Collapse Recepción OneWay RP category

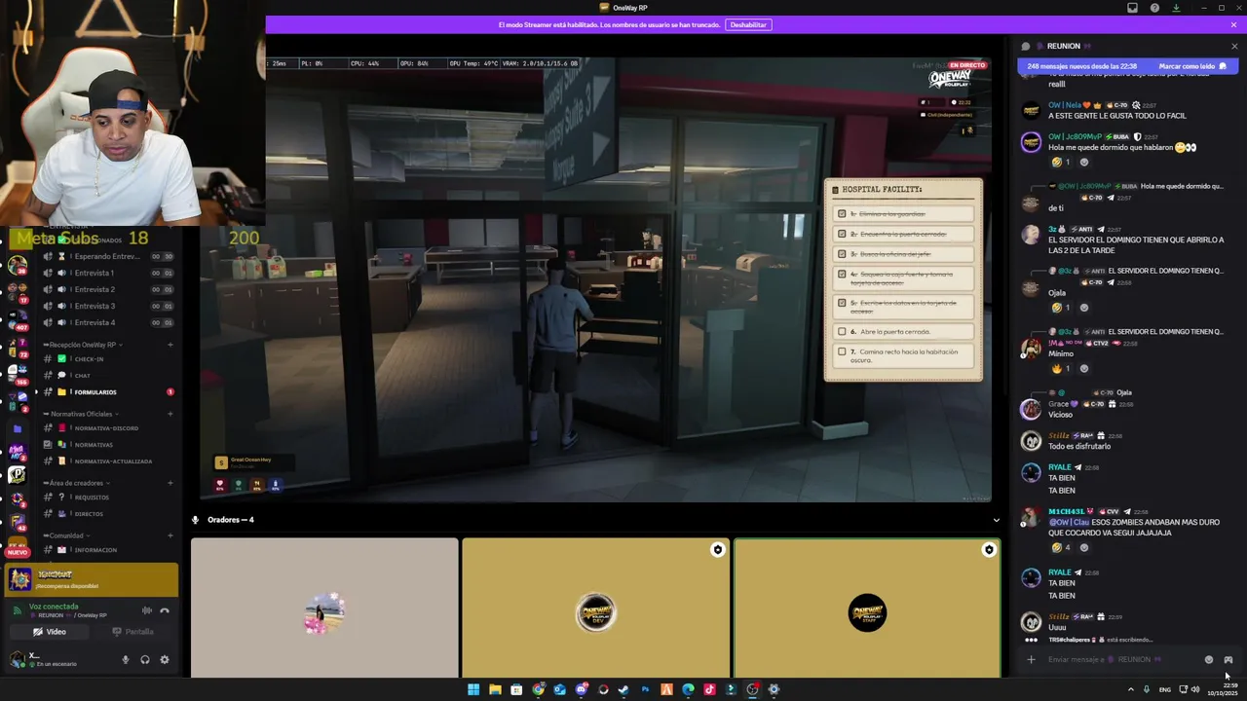[x=83, y=345]
